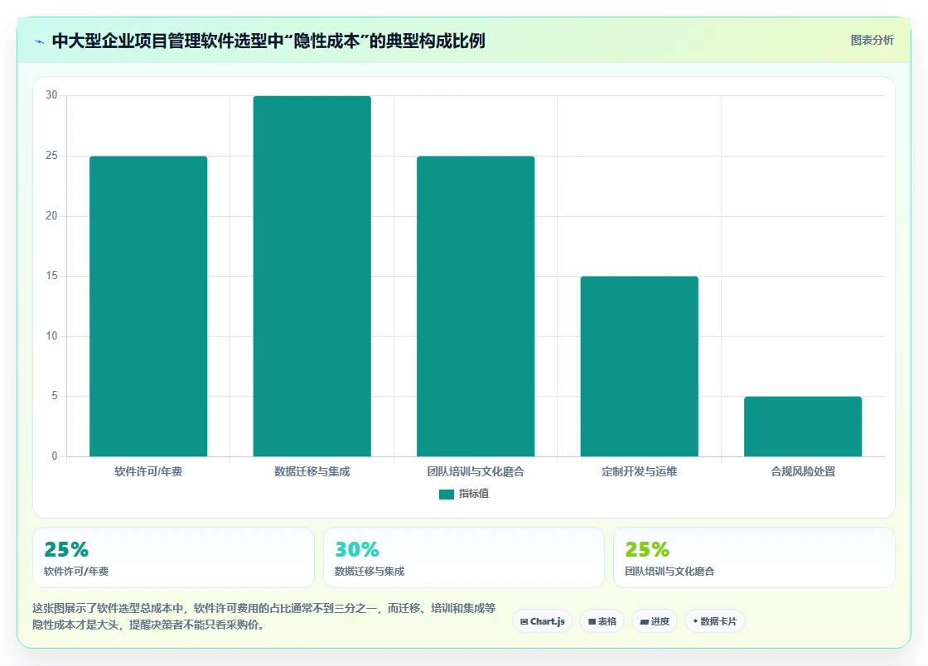
Task: Click the 合规风险处置 x-axis label
Action: coord(803,471)
